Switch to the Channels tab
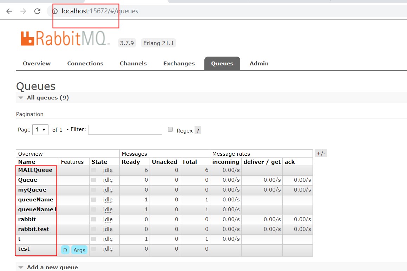407x271 pixels. pos(133,63)
